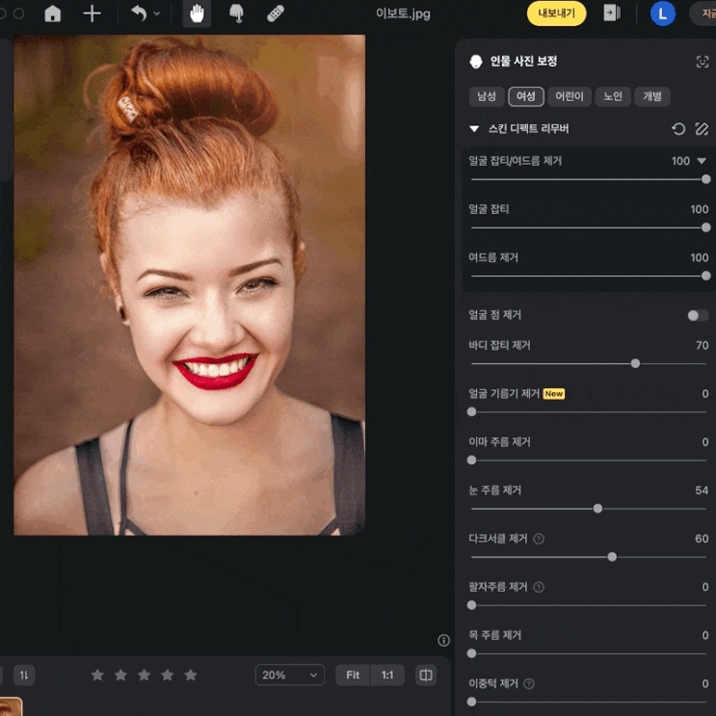Click the face detection frame icon
Image resolution: width=716 pixels, height=716 pixels.
pos(702,62)
